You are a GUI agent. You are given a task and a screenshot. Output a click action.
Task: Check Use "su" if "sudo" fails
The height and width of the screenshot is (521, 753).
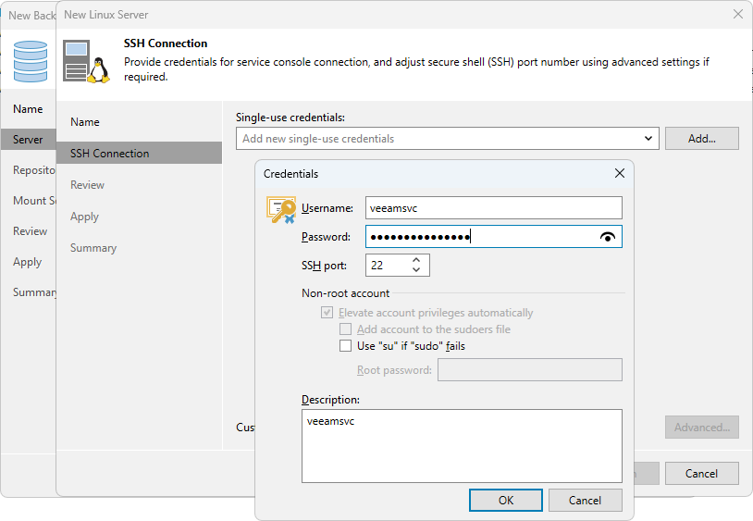[x=345, y=346]
